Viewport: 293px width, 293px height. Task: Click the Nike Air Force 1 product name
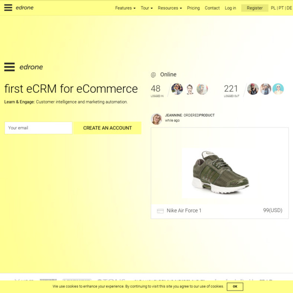184,210
